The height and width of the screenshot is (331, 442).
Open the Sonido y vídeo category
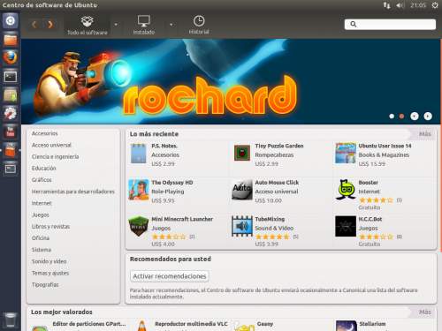50,261
